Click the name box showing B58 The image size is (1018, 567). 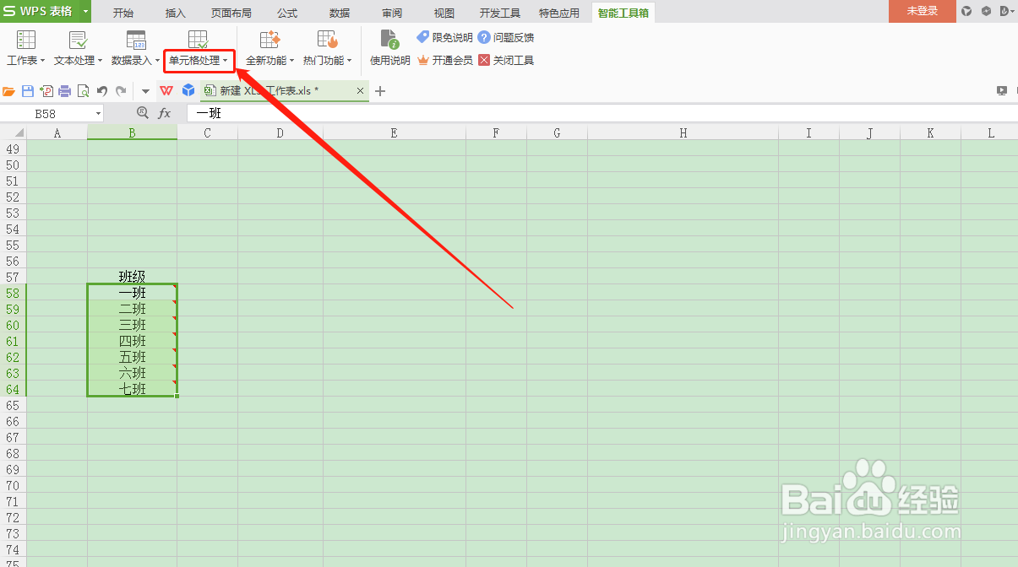[x=46, y=113]
